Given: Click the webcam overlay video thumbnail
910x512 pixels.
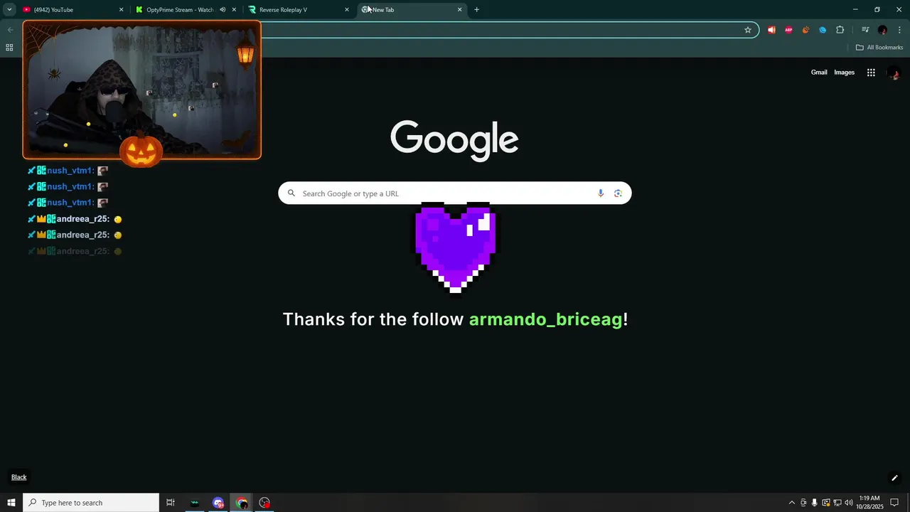Looking at the screenshot, I should coord(142,90).
